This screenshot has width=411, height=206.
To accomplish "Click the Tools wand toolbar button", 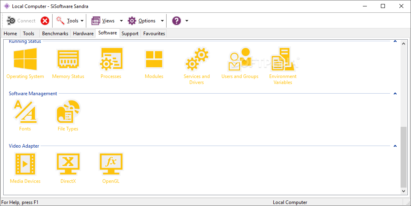I will pyautogui.click(x=67, y=21).
